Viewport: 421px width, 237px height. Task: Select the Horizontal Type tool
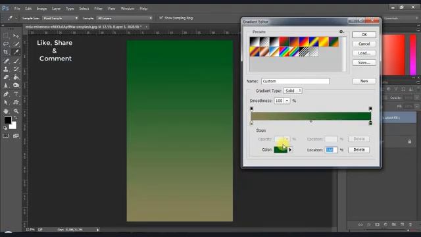(16, 94)
